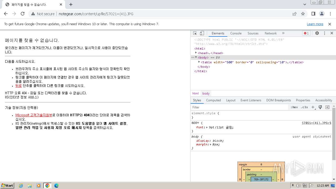
Task: Click the styles Filter field
Action: [x=239, y=107]
